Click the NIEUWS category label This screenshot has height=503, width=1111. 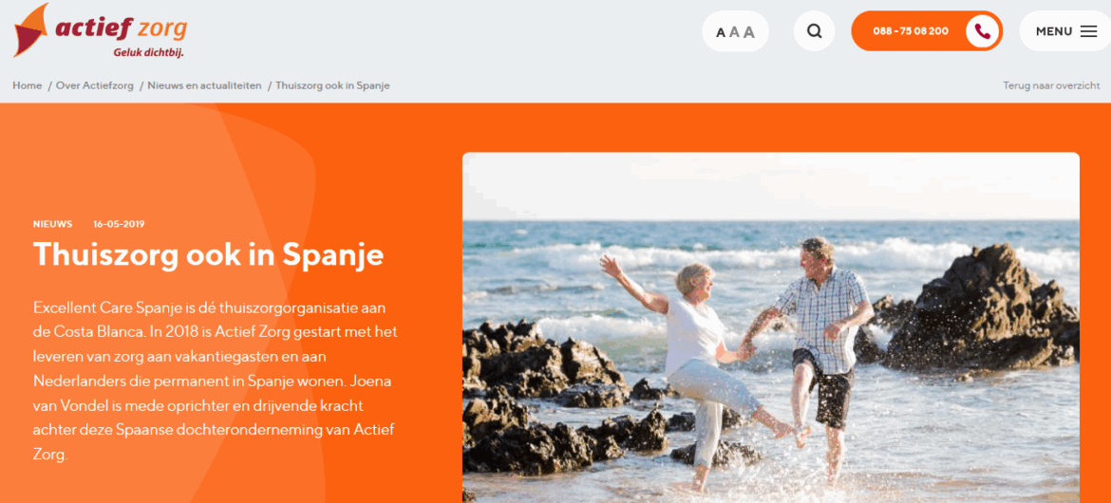(52, 224)
